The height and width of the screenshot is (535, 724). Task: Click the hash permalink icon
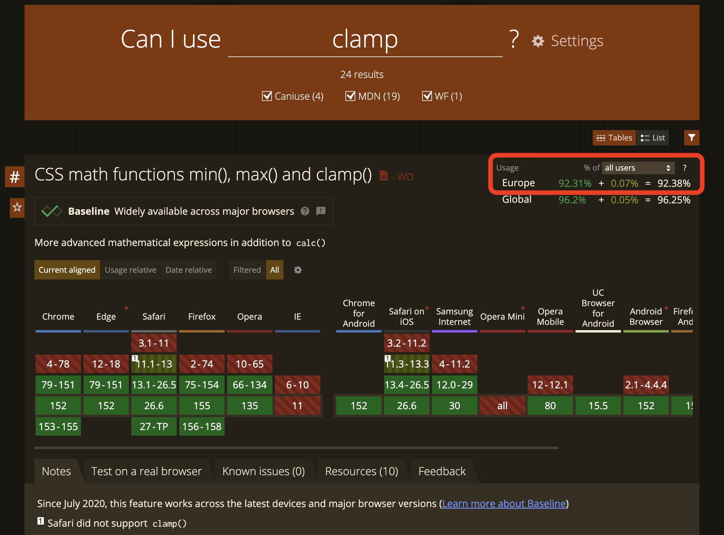[14, 177]
